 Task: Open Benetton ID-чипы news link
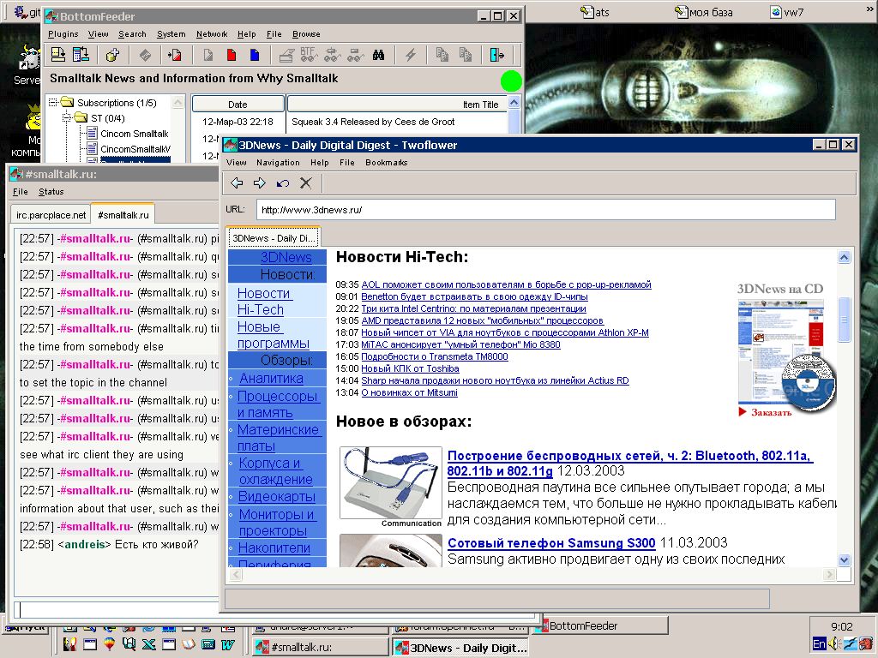[x=474, y=296]
